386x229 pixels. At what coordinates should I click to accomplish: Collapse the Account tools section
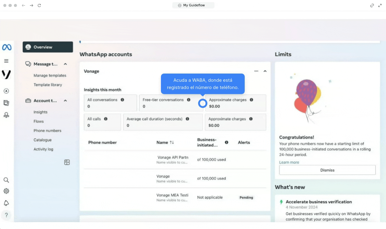coord(65,101)
